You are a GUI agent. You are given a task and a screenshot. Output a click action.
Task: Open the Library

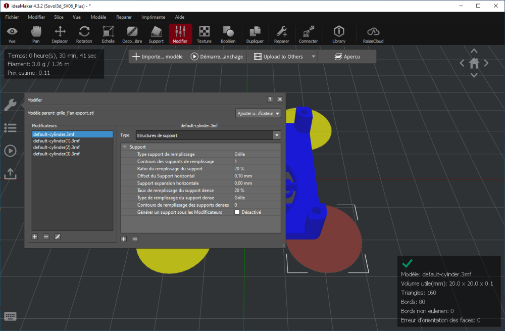pyautogui.click(x=339, y=34)
